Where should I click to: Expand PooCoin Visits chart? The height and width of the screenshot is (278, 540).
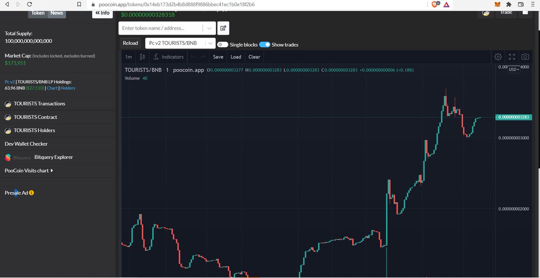pyautogui.click(x=29, y=171)
